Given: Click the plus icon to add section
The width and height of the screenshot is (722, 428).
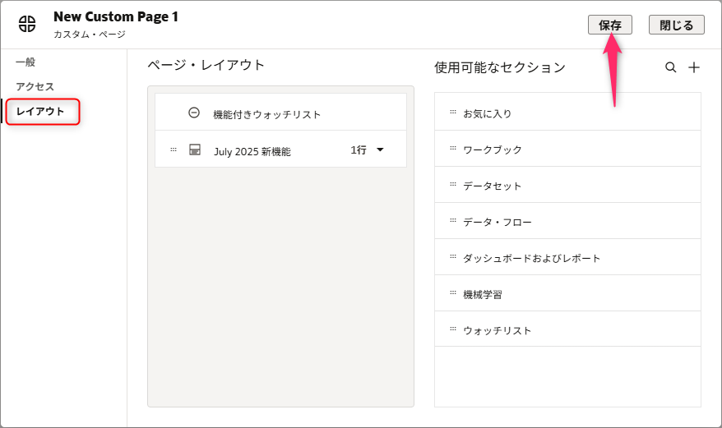Looking at the screenshot, I should (694, 67).
